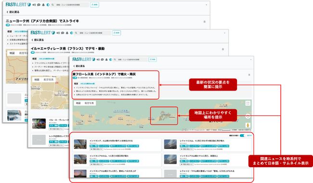313x183 pixels.
Task: Toggle contrast icon in the France window
Action: [x=71, y=33]
